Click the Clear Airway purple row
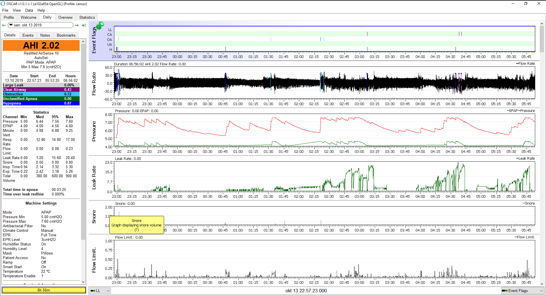The image size is (546, 296). click(x=41, y=89)
